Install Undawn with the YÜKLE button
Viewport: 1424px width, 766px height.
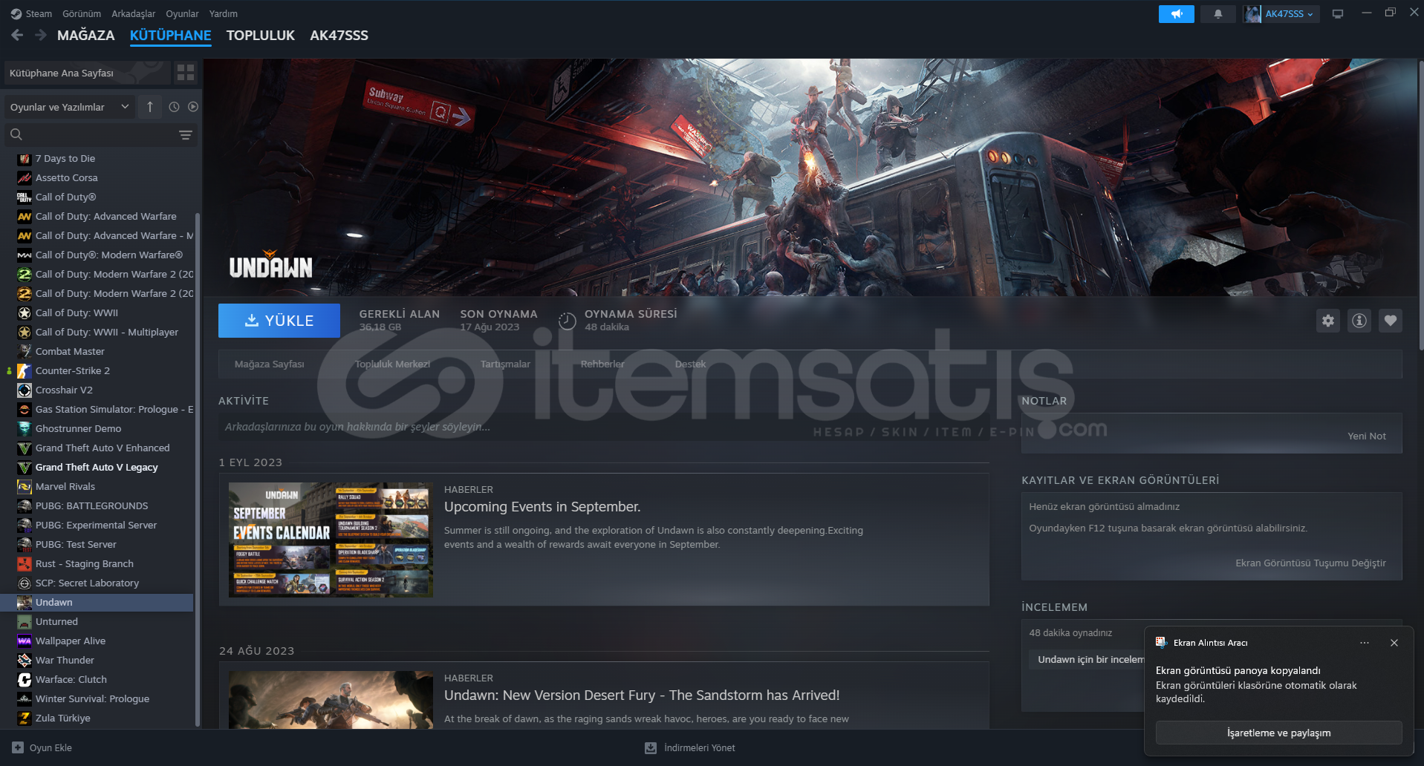tap(279, 321)
